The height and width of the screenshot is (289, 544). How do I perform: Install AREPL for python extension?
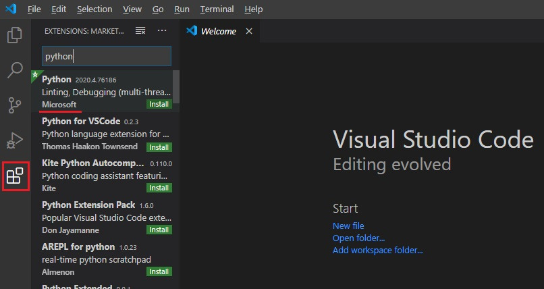pos(159,271)
